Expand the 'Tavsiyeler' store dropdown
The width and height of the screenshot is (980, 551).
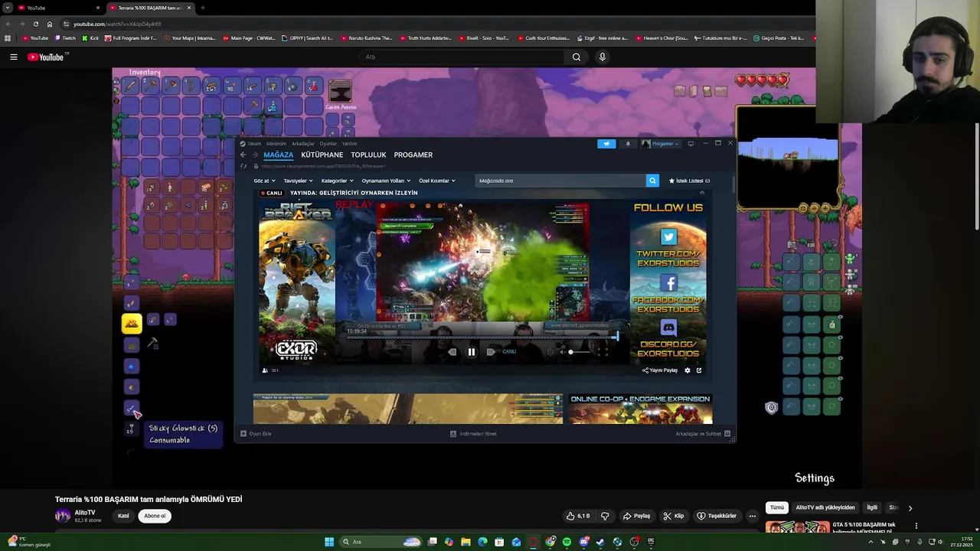(298, 181)
